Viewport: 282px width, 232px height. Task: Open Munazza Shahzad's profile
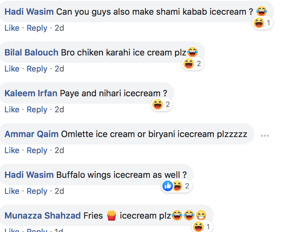tap(42, 216)
